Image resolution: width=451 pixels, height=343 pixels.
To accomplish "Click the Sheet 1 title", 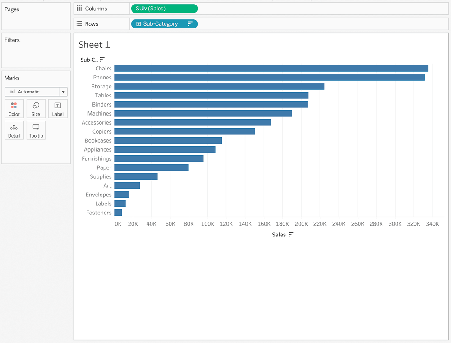I will pos(94,45).
